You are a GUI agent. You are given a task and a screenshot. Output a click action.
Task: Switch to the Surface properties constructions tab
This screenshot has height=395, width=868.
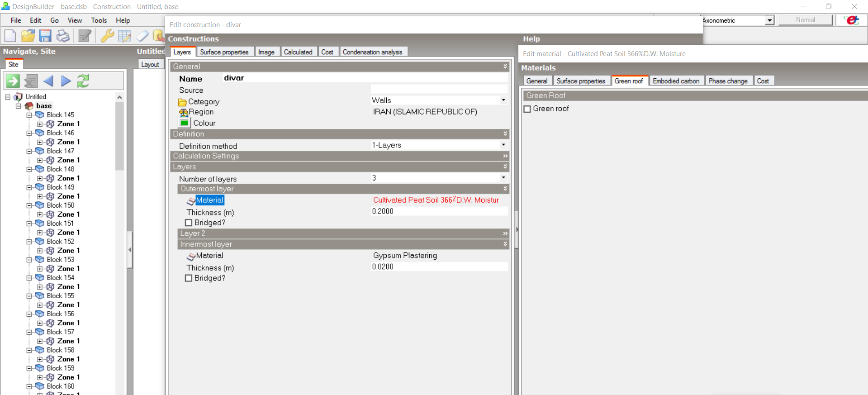pos(224,52)
